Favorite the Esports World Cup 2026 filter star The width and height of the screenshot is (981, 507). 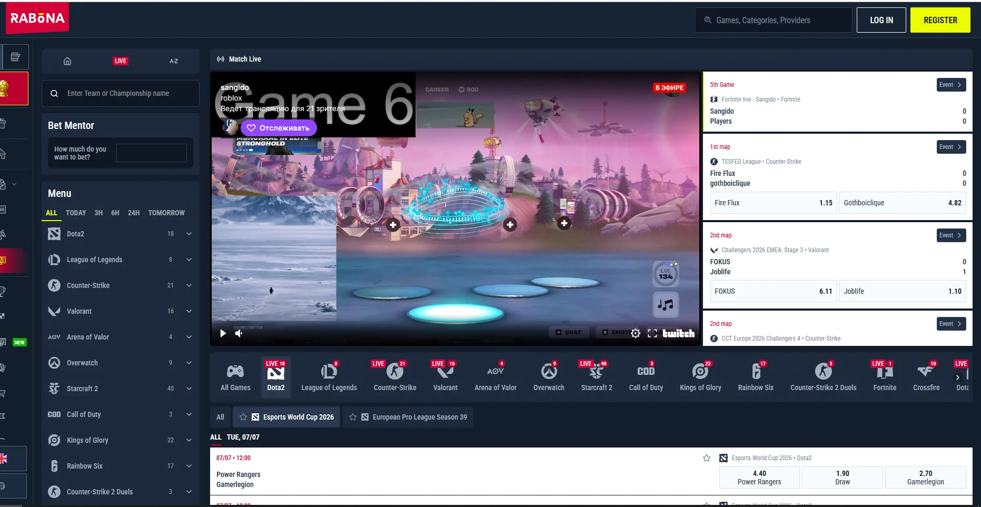tap(243, 417)
